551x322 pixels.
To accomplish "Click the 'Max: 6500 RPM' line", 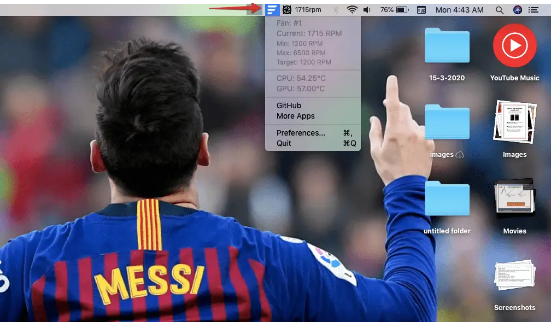I will tap(313, 52).
